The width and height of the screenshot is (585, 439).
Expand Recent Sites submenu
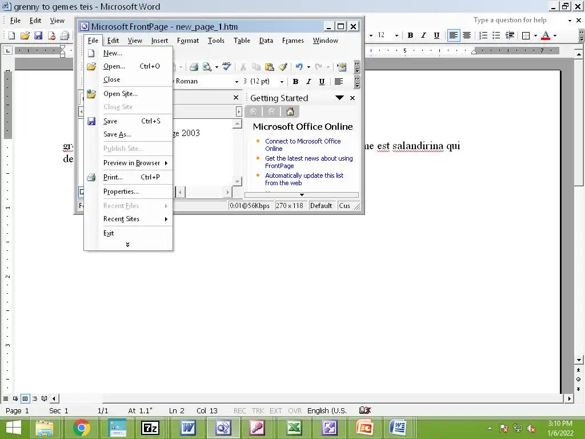point(166,219)
